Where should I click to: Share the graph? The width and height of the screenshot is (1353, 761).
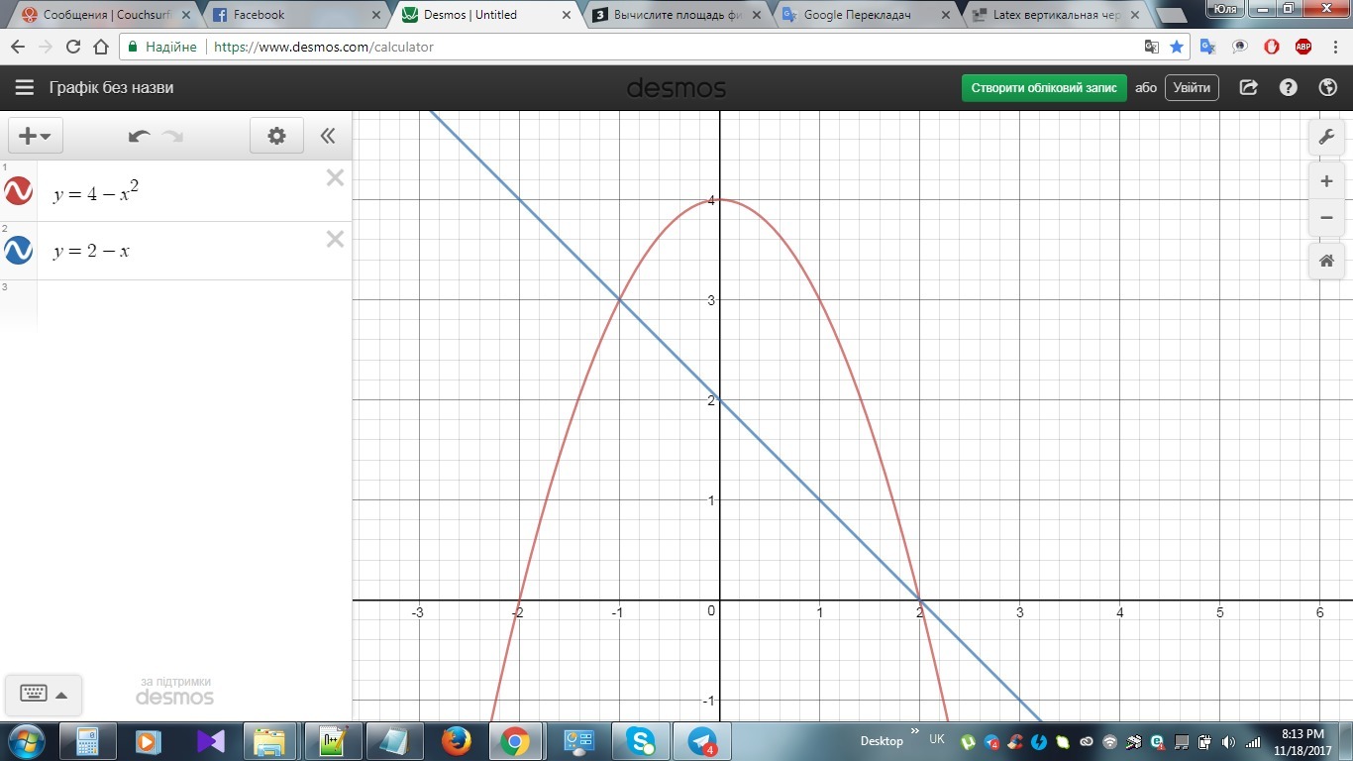1249,87
